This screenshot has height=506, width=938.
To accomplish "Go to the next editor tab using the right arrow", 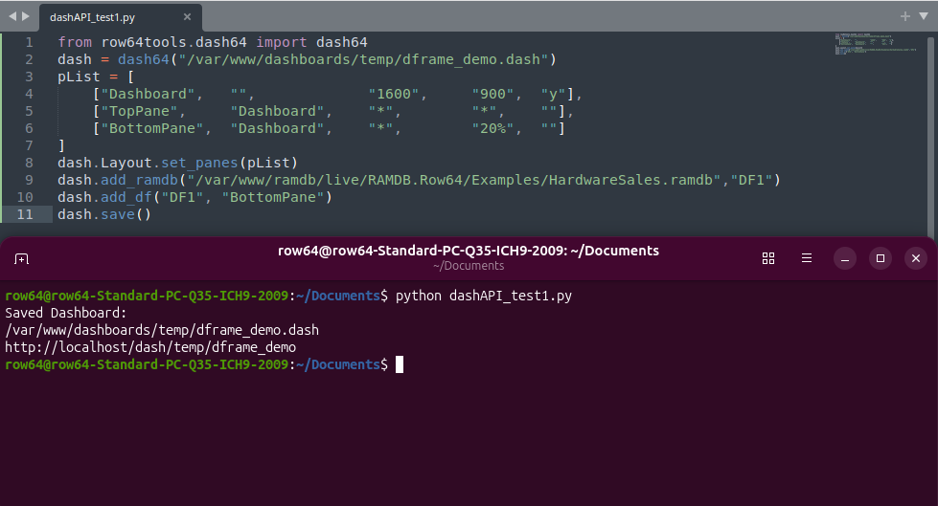I will coord(26,16).
